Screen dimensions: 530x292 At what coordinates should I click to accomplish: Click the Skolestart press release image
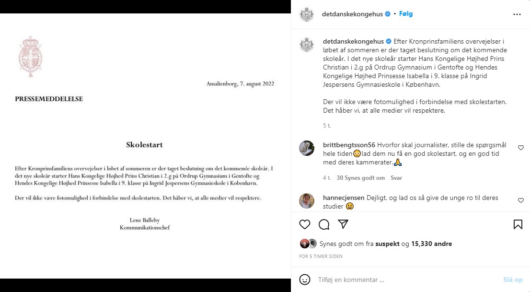pos(145,146)
